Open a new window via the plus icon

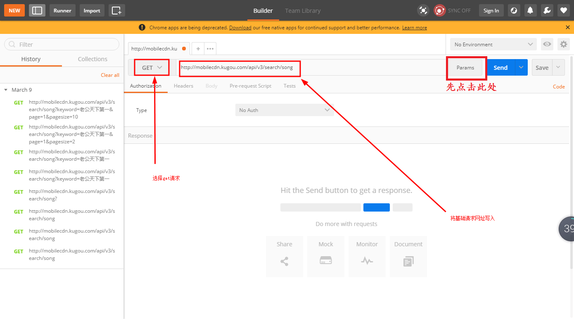pyautogui.click(x=116, y=10)
